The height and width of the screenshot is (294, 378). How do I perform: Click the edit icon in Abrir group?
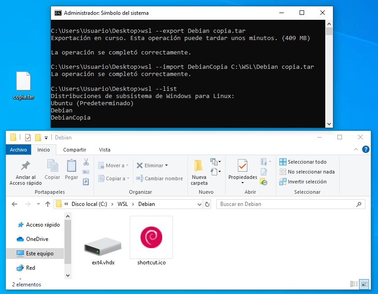click(x=264, y=172)
